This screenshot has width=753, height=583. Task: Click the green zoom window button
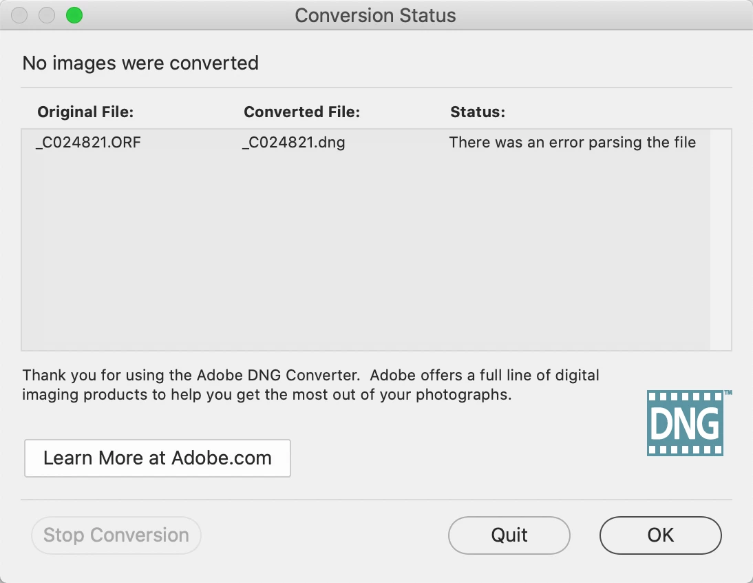[x=74, y=15]
